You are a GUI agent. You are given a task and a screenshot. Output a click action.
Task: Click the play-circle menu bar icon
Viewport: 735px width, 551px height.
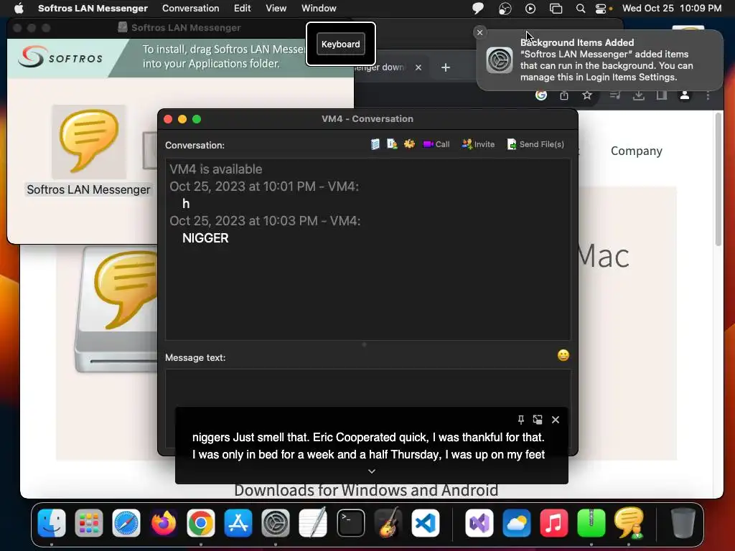point(530,8)
